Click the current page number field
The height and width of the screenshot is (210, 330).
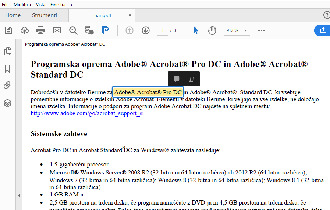point(163,30)
